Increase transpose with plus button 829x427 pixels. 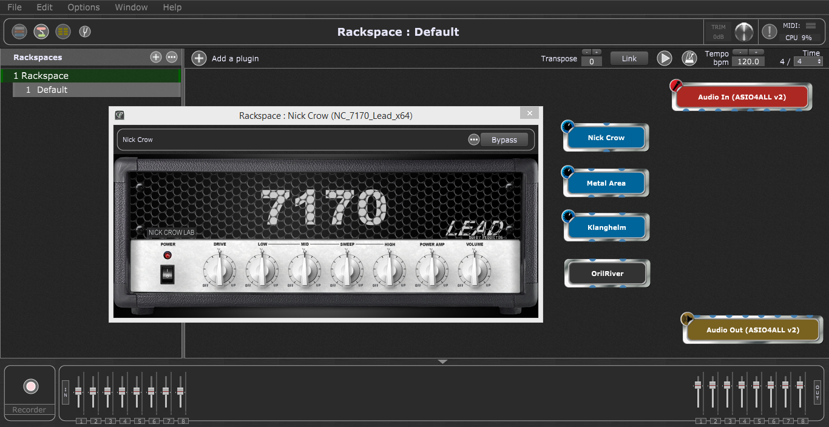pyautogui.click(x=597, y=52)
